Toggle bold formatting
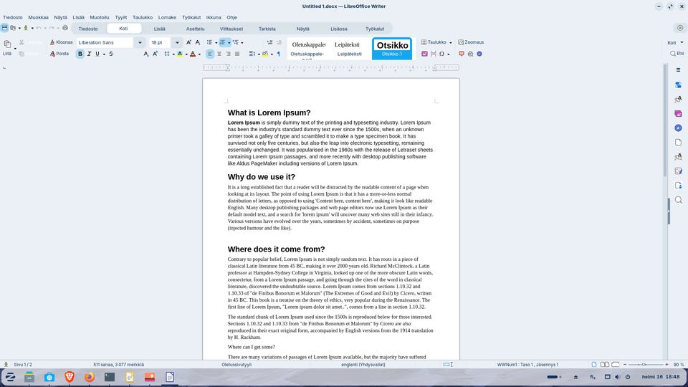This screenshot has height=387, width=688. click(80, 54)
